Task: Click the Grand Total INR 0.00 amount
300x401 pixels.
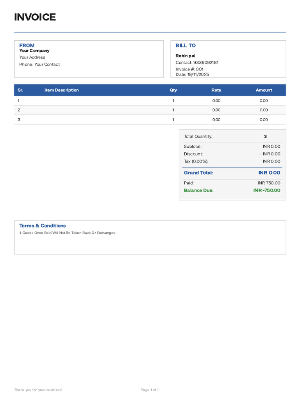Action: click(x=269, y=173)
